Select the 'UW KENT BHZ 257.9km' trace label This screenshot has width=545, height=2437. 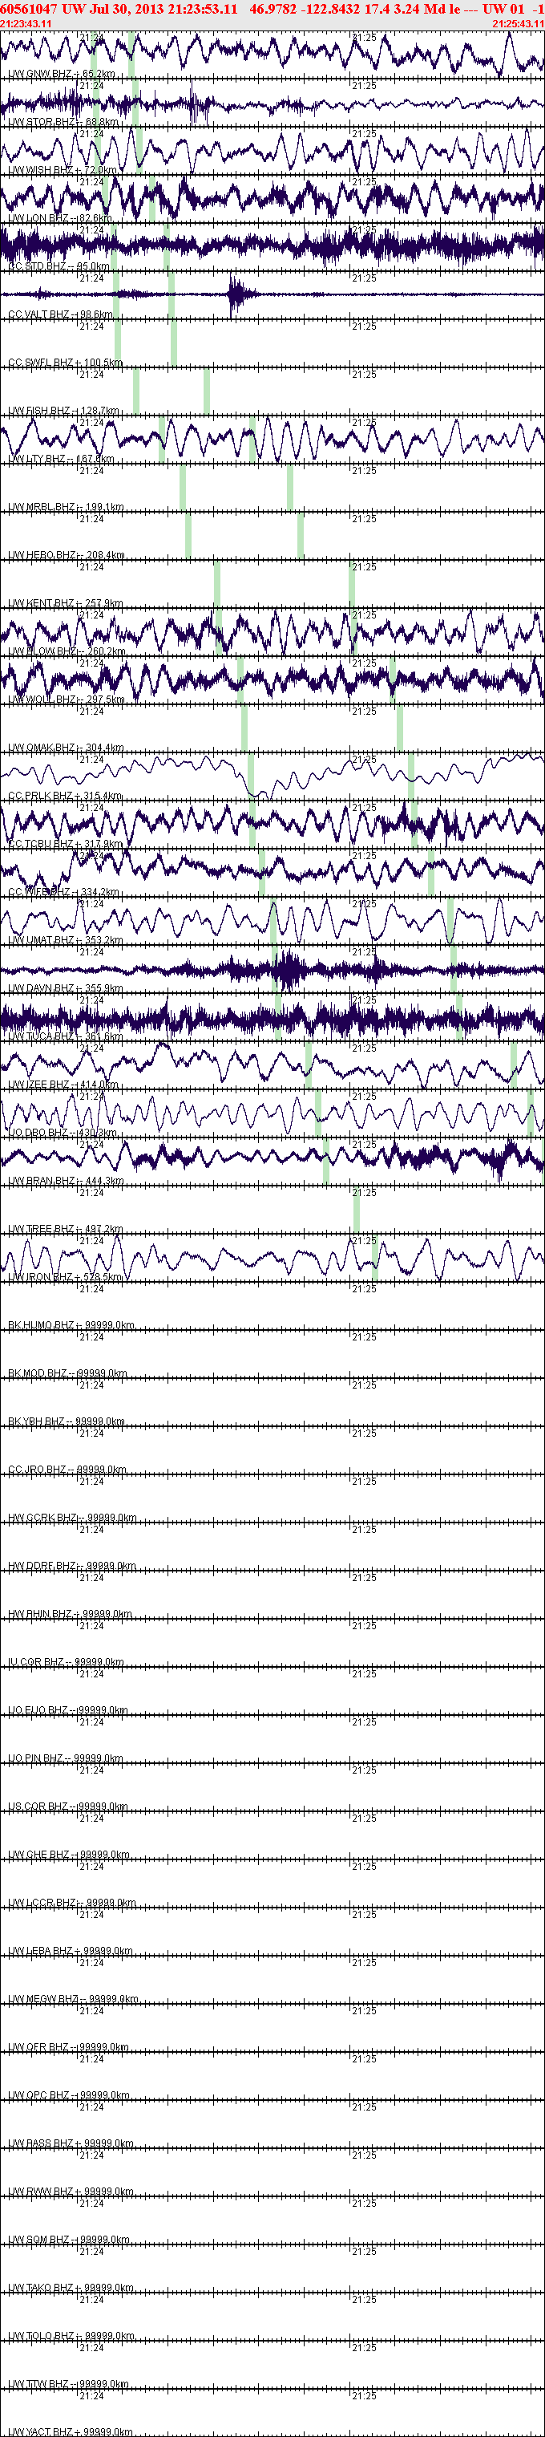tap(65, 603)
